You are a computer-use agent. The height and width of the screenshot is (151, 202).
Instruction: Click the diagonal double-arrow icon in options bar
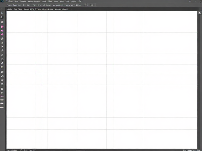tap(85, 5)
